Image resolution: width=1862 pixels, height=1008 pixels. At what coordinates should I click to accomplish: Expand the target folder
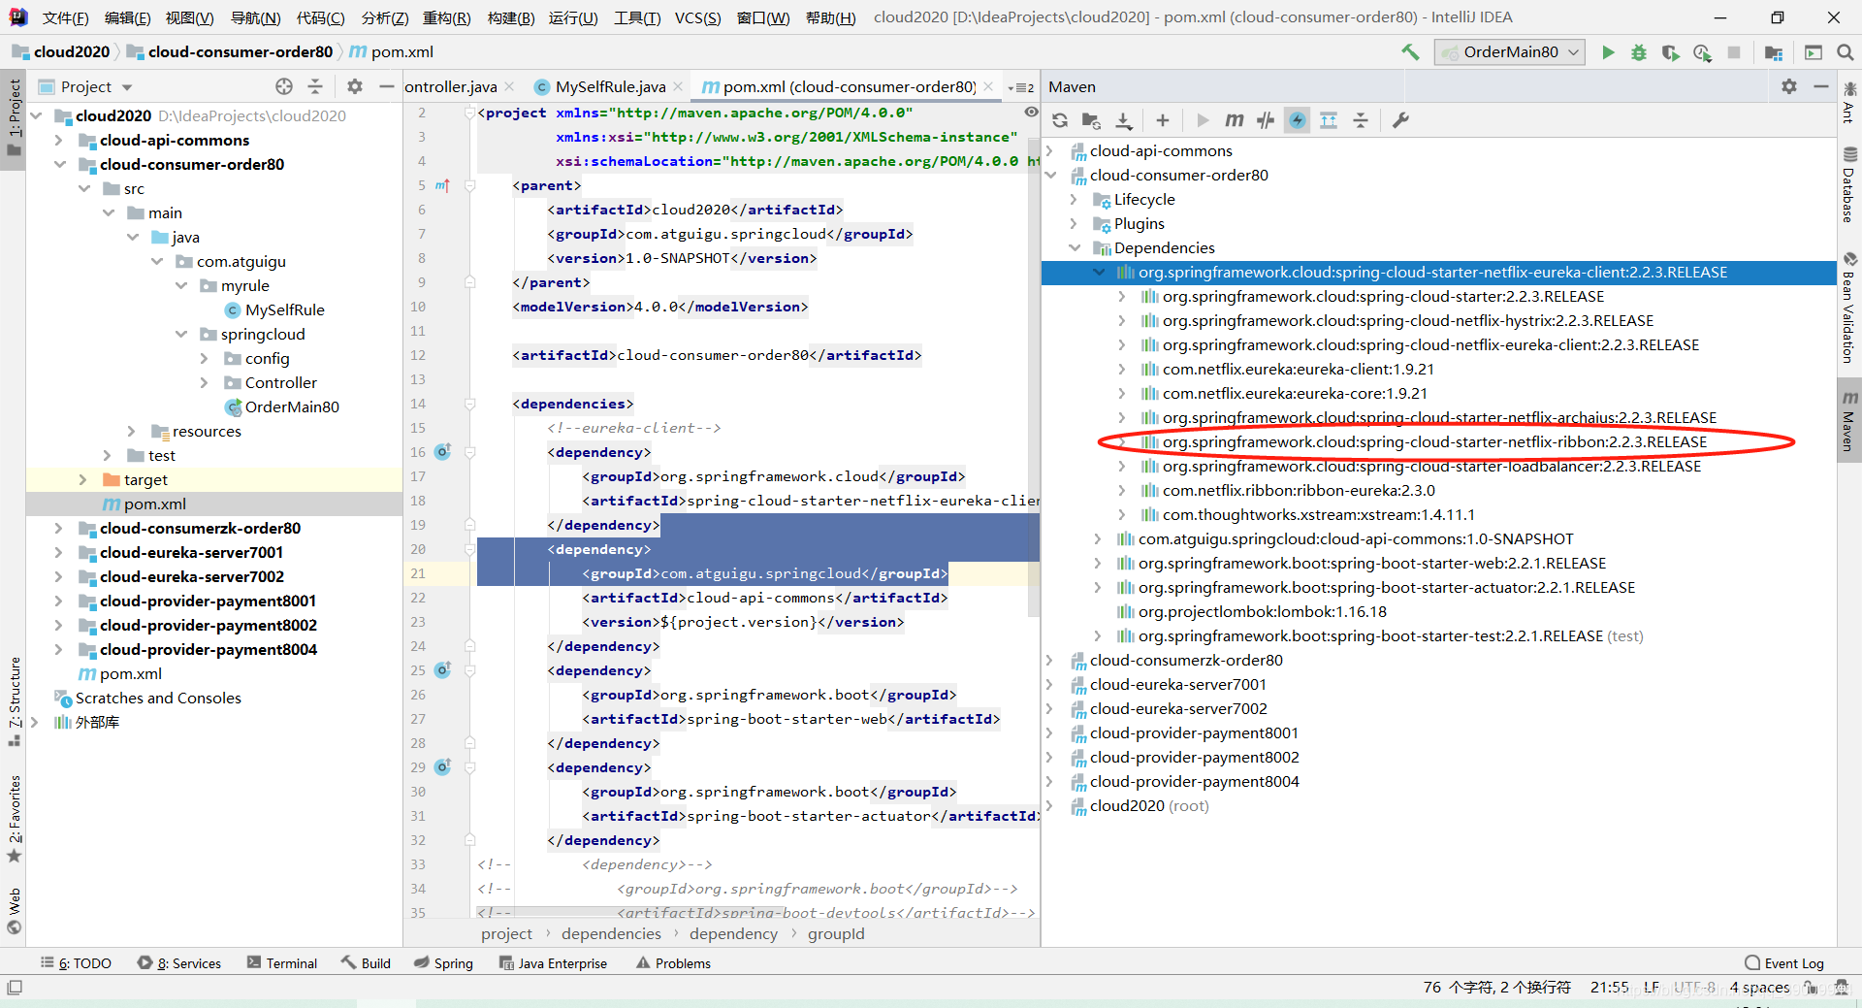[x=83, y=479]
